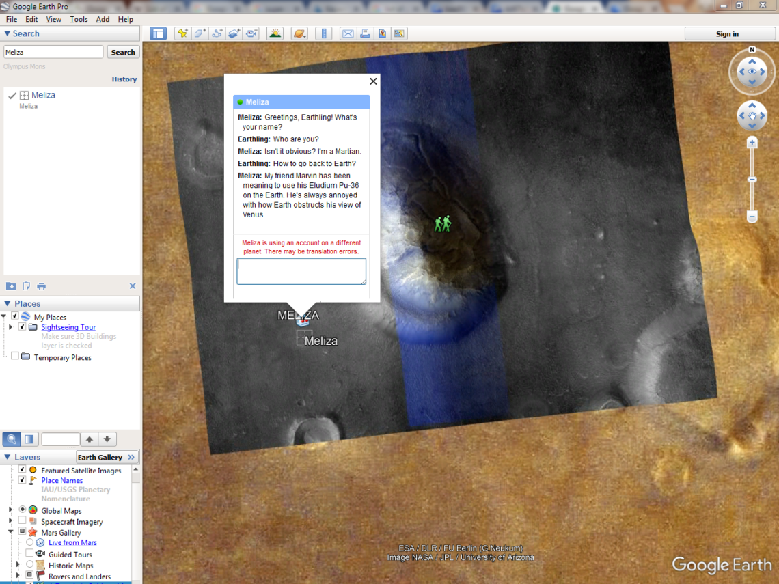
Task: Collapse the Places panel header
Action: point(8,303)
